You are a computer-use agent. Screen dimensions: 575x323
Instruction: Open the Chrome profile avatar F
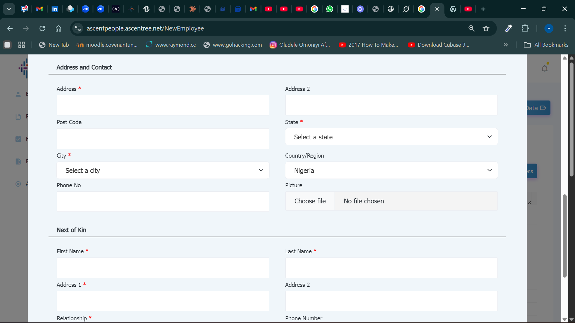point(548,28)
